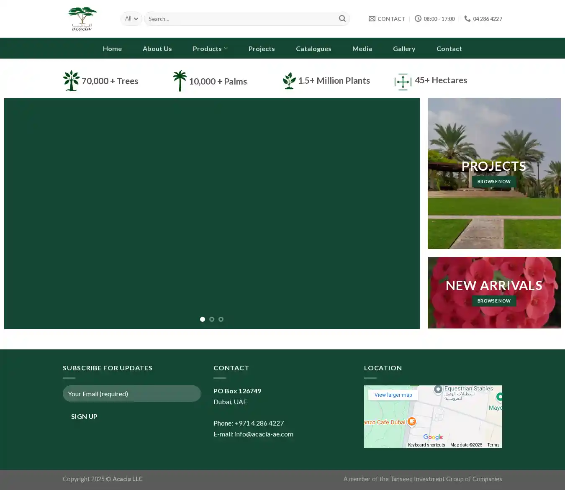Switch to the second slide dot
This screenshot has height=490, width=565.
[212, 319]
